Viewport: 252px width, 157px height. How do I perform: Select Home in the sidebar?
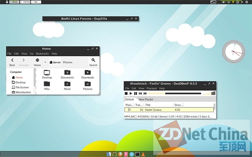(17, 78)
